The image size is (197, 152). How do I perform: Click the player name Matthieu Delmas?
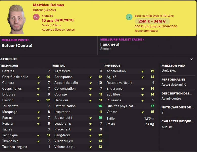(48, 5)
